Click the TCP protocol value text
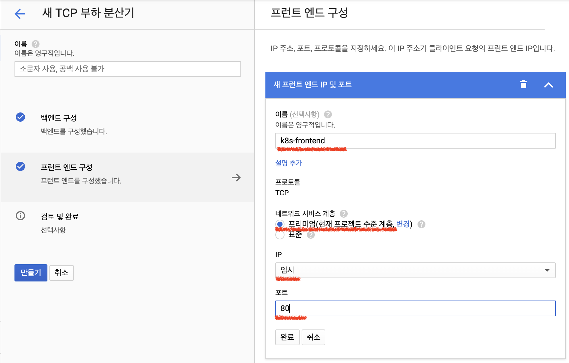 point(282,193)
